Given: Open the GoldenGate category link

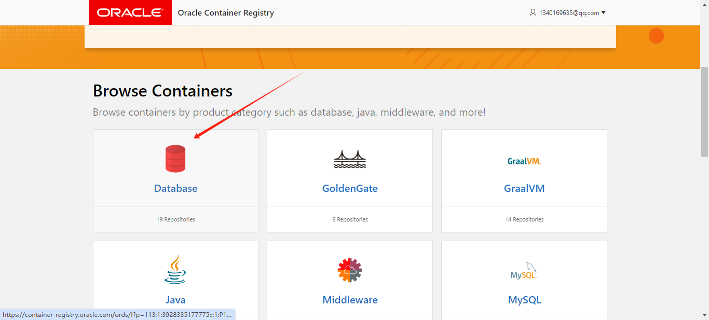Looking at the screenshot, I should click(350, 188).
